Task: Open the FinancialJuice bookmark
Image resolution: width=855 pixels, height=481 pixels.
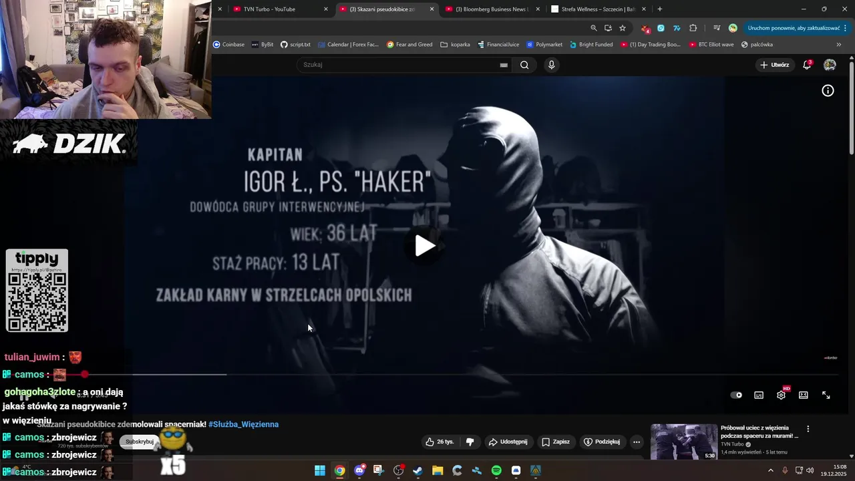Action: point(498,45)
